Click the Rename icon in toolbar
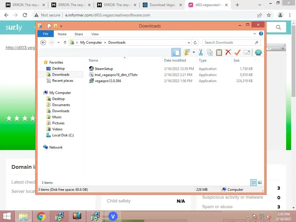The height and width of the screenshot is (222, 296). tap(247, 52)
